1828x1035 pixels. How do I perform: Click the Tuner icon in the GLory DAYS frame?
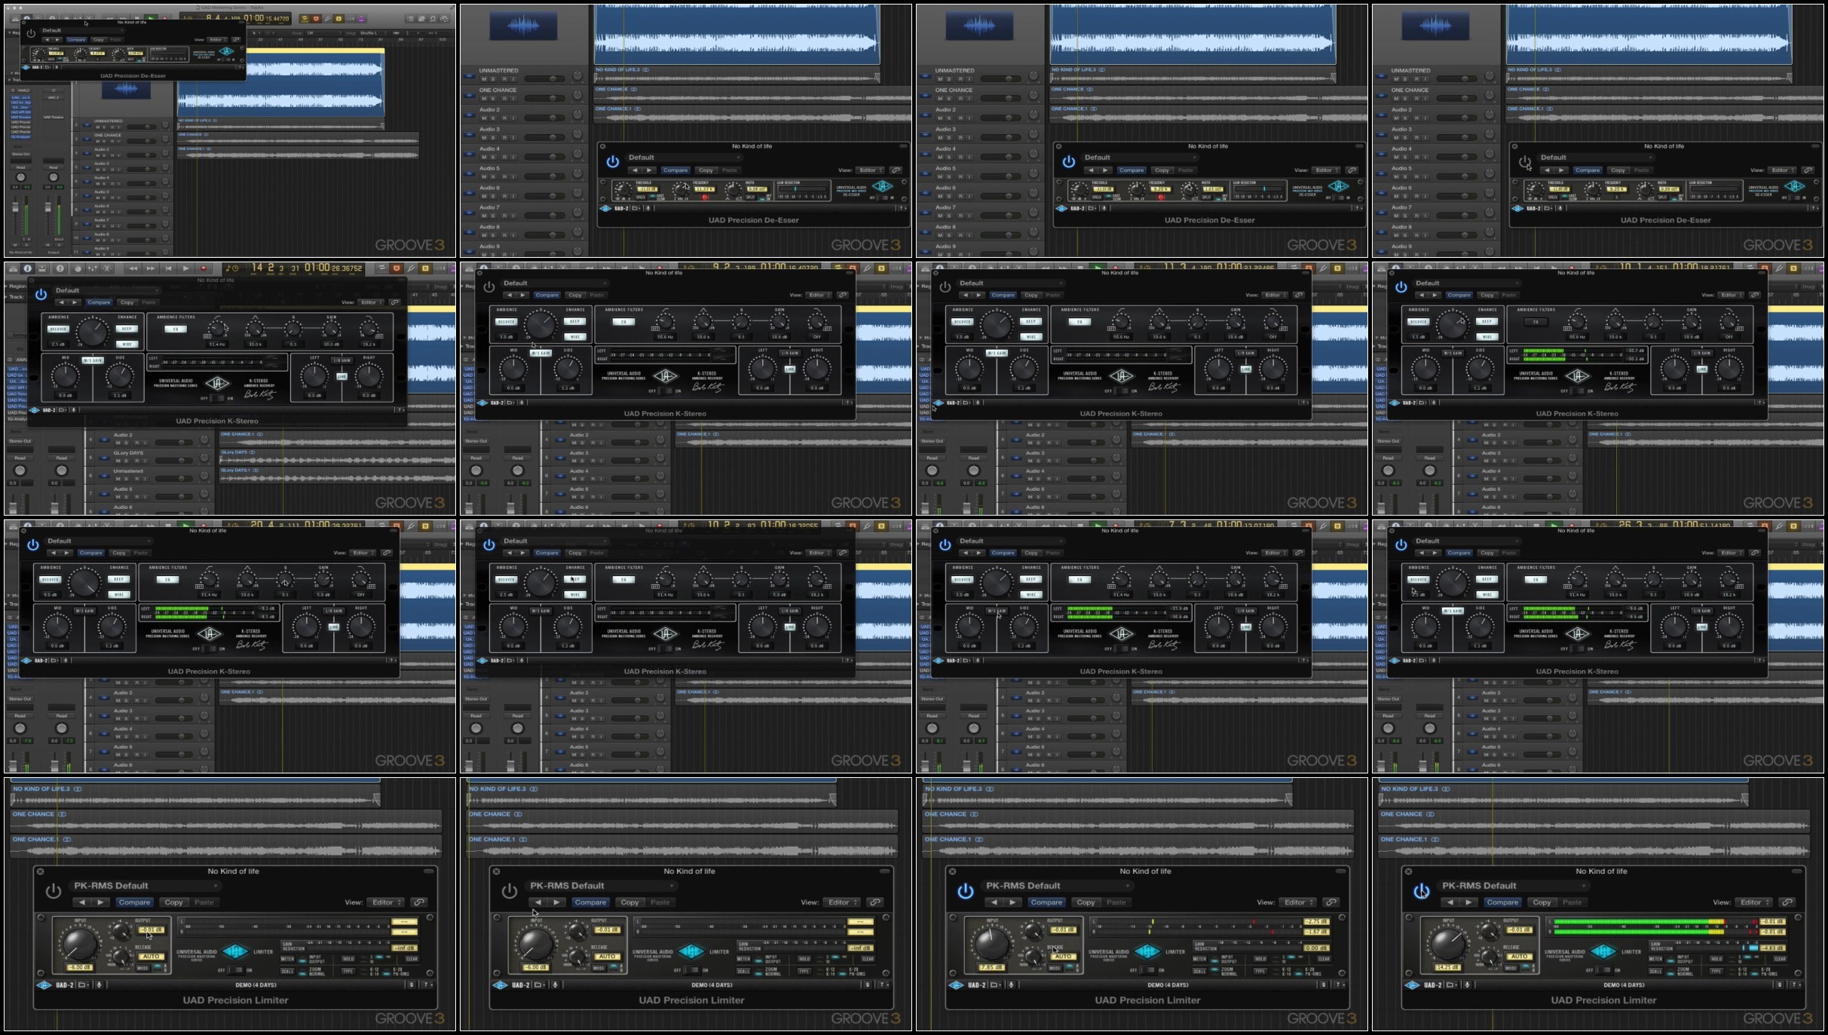pos(411,268)
